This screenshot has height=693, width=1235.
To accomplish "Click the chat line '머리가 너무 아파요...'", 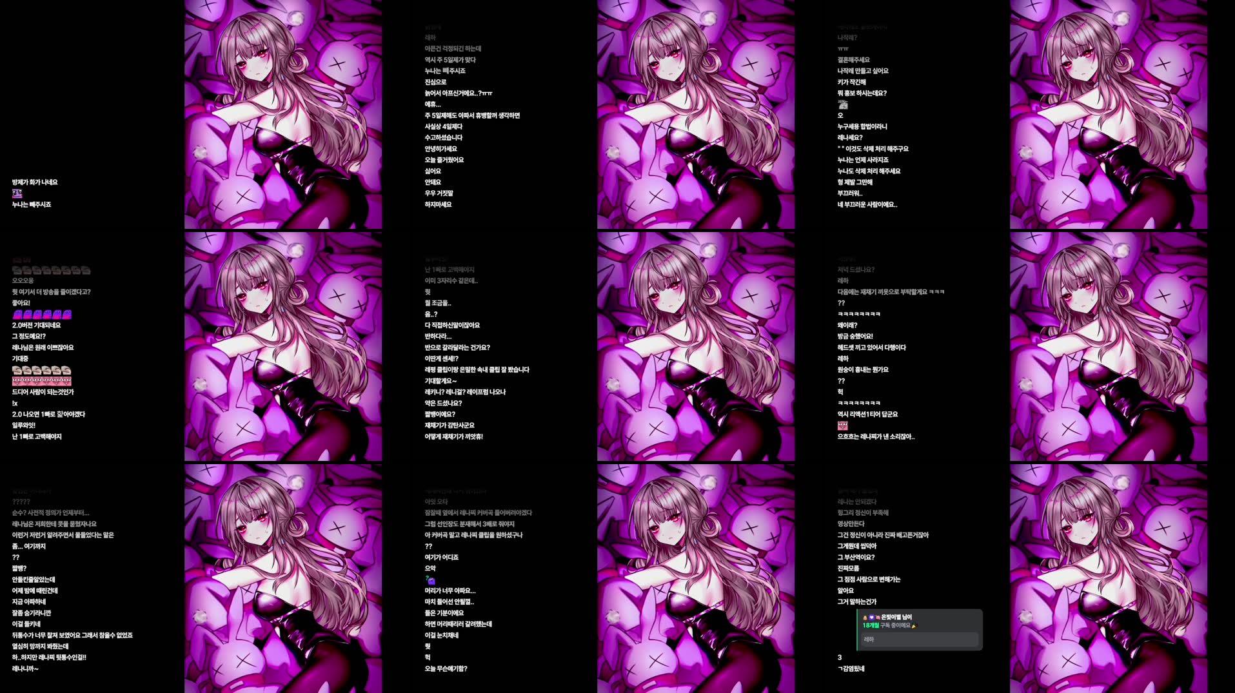I will tap(450, 591).
